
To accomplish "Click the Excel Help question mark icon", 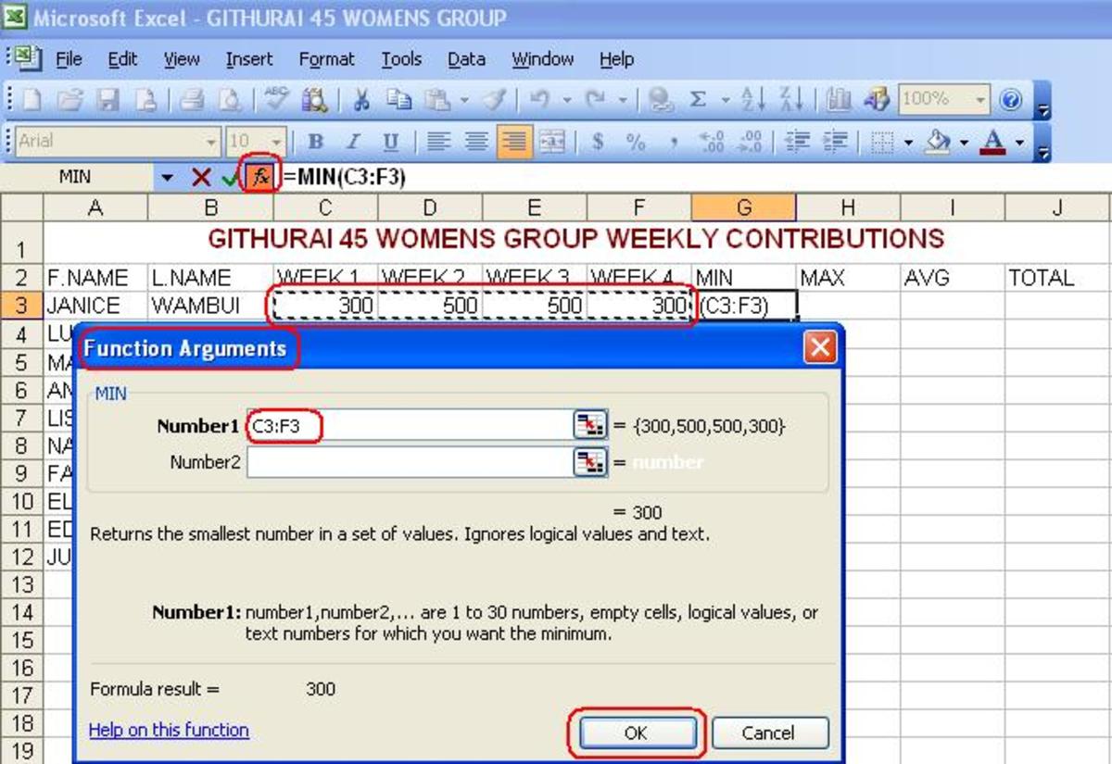I will [1012, 100].
